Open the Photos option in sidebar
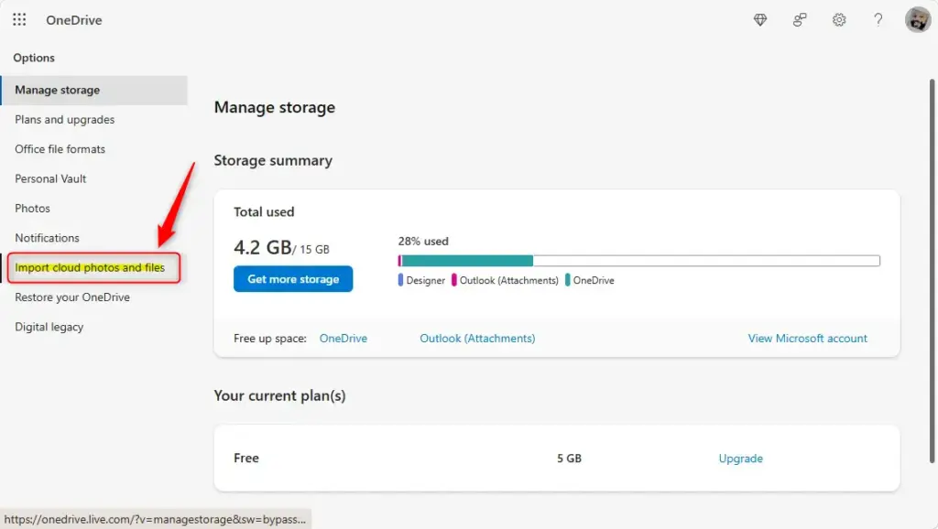The width and height of the screenshot is (938, 529). pos(32,209)
